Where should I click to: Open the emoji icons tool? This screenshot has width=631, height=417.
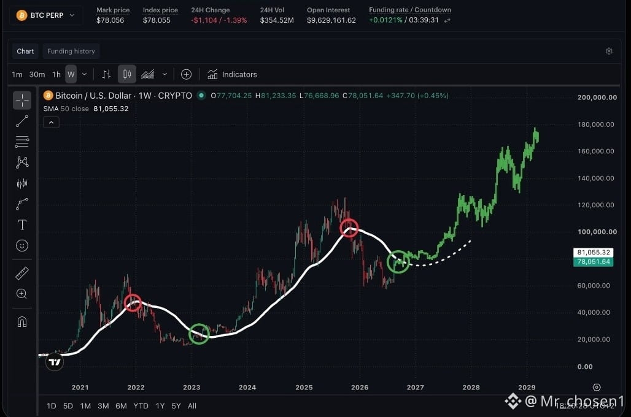[x=22, y=245]
